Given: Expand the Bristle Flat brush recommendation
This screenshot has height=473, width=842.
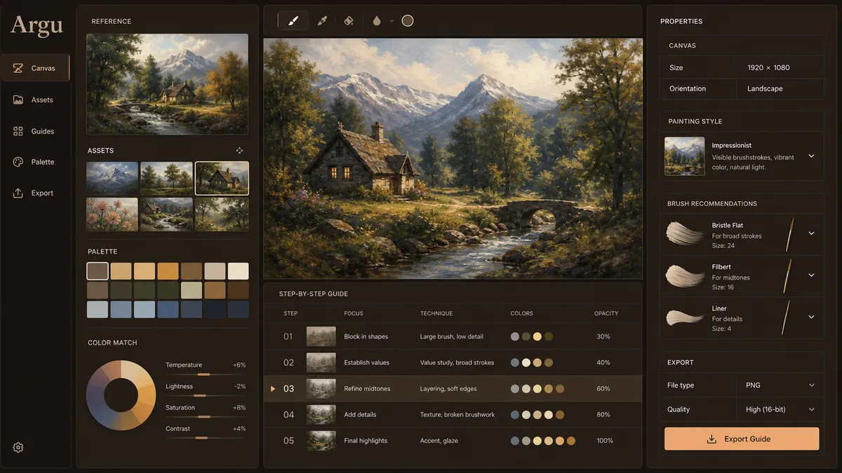Looking at the screenshot, I should point(811,233).
